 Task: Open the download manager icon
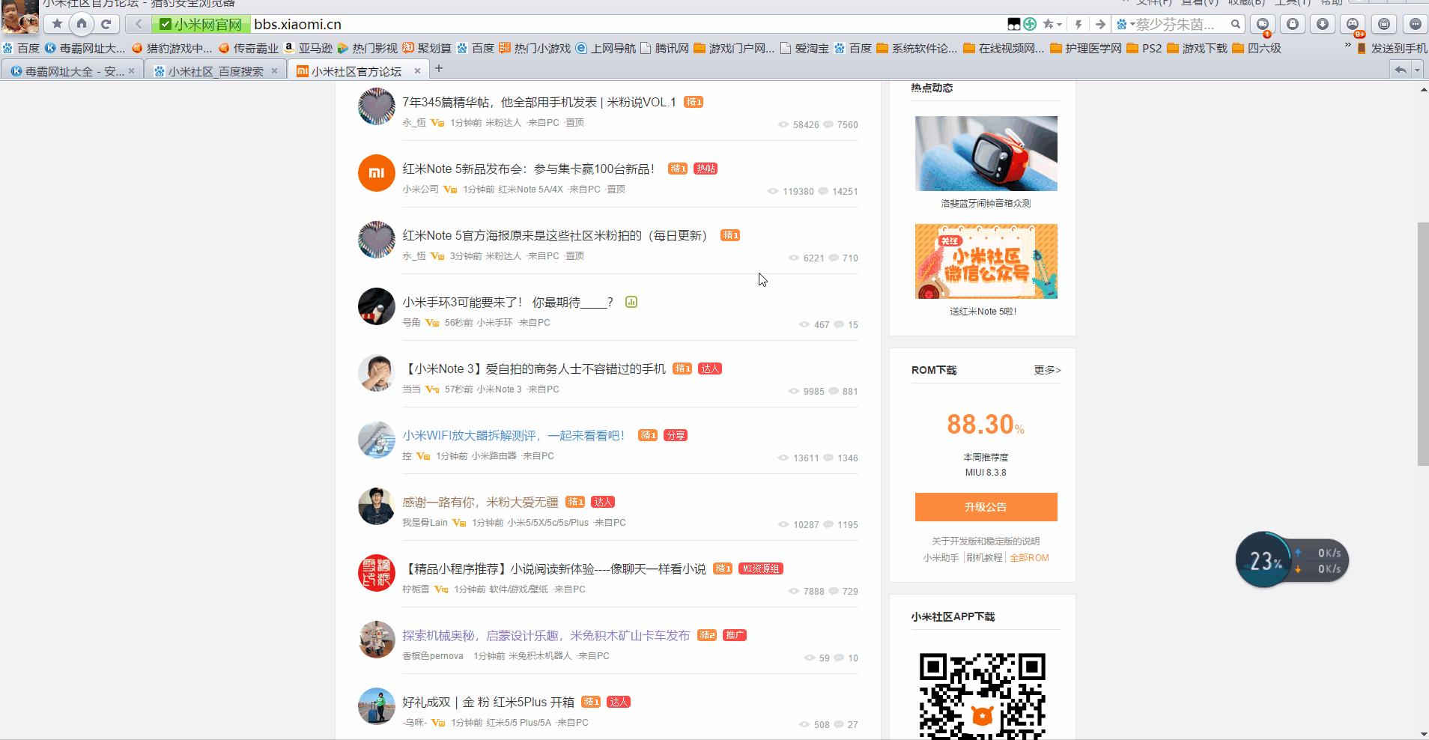[1323, 24]
